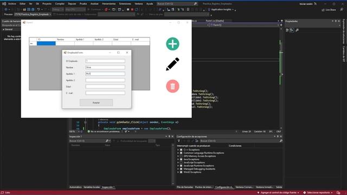
Task: Click the ID Empleado text field
Action: click(105, 61)
